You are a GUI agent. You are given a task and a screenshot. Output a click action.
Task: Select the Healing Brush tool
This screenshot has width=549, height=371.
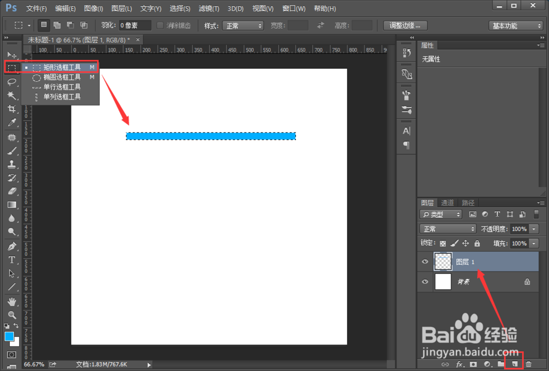coord(12,137)
